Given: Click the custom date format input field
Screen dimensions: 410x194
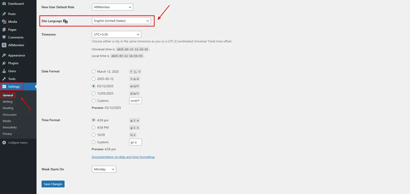Looking at the screenshot, I should click(x=135, y=101).
